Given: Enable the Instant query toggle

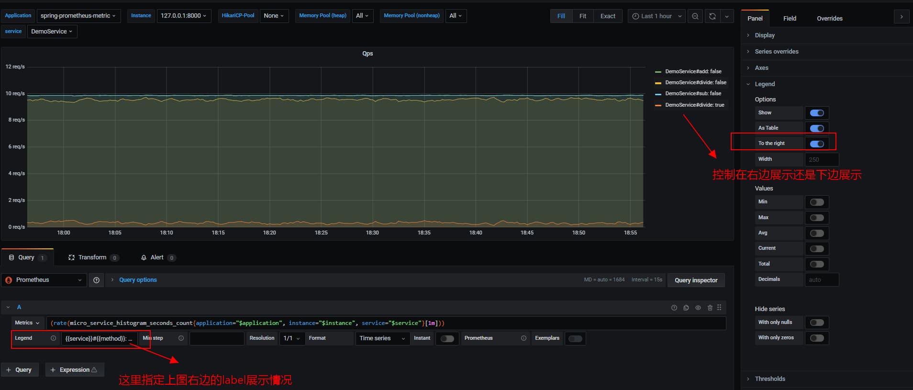Looking at the screenshot, I should (447, 339).
